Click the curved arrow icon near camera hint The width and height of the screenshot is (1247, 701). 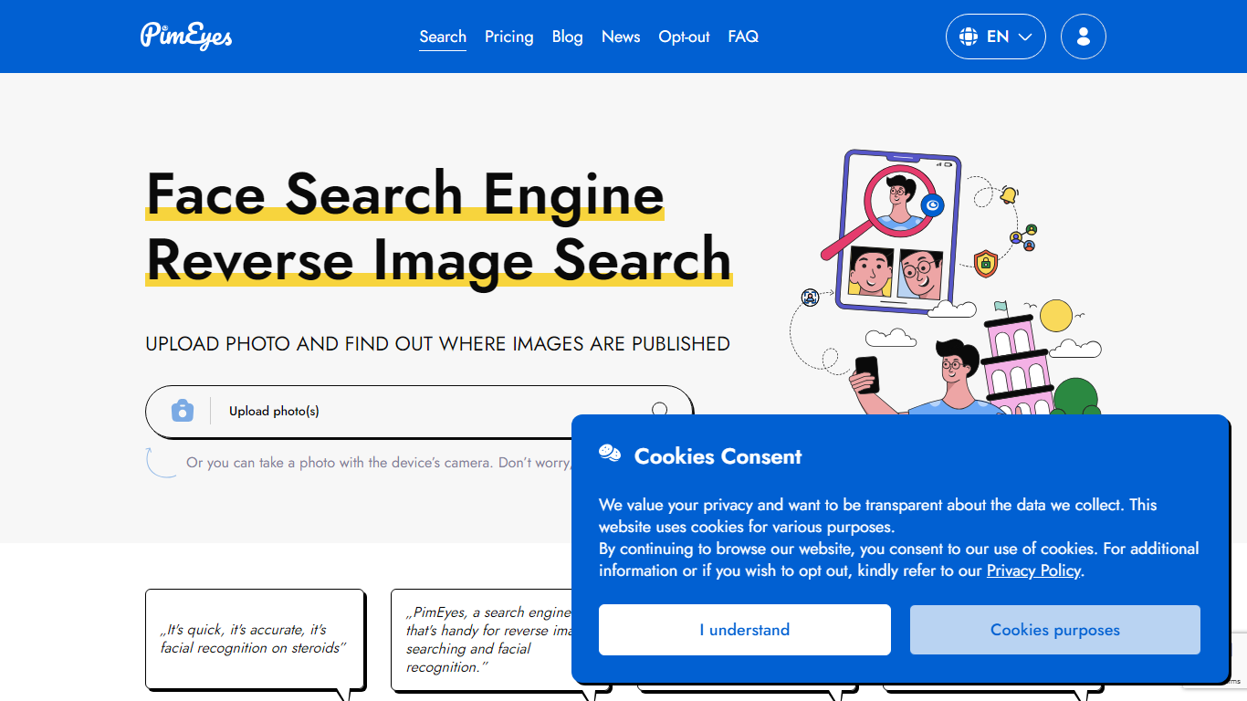160,462
